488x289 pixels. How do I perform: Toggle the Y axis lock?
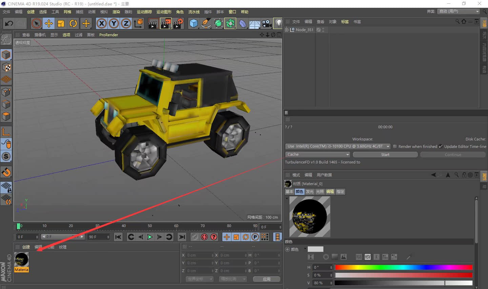(x=114, y=23)
